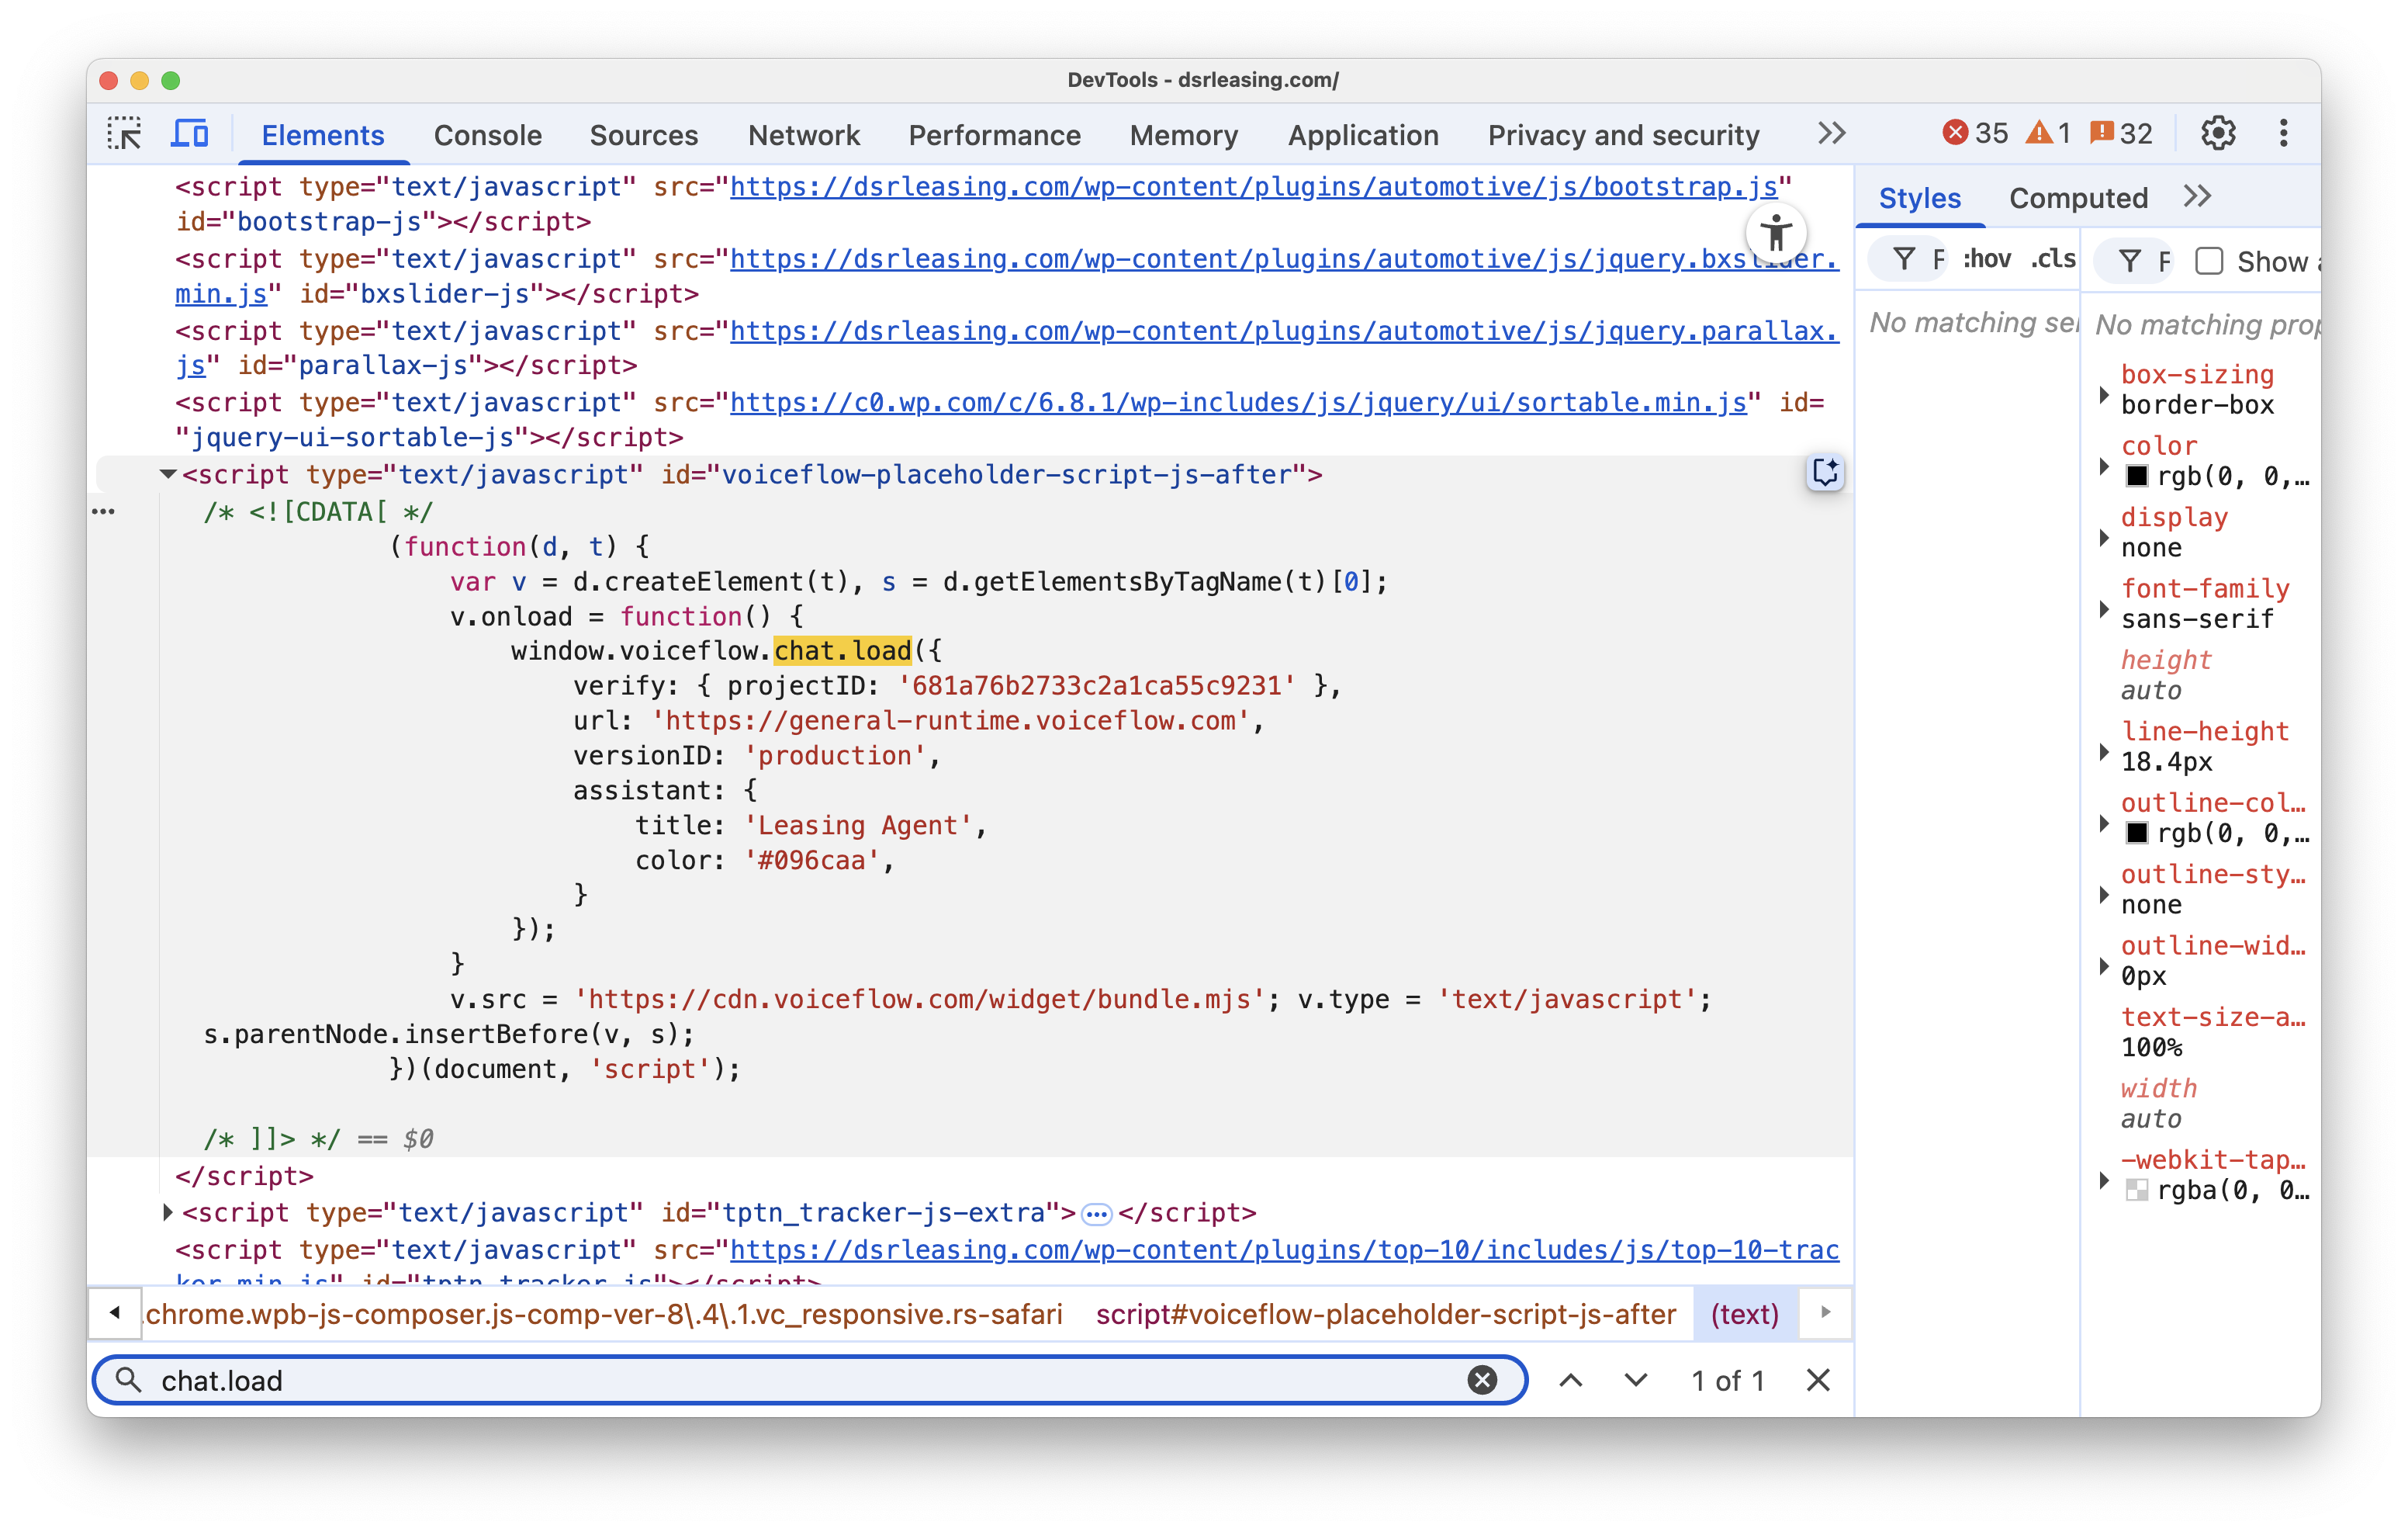Screen dimensions: 2408x1532
Task: Toggle the .cls classes button
Action: pyautogui.click(x=2053, y=259)
